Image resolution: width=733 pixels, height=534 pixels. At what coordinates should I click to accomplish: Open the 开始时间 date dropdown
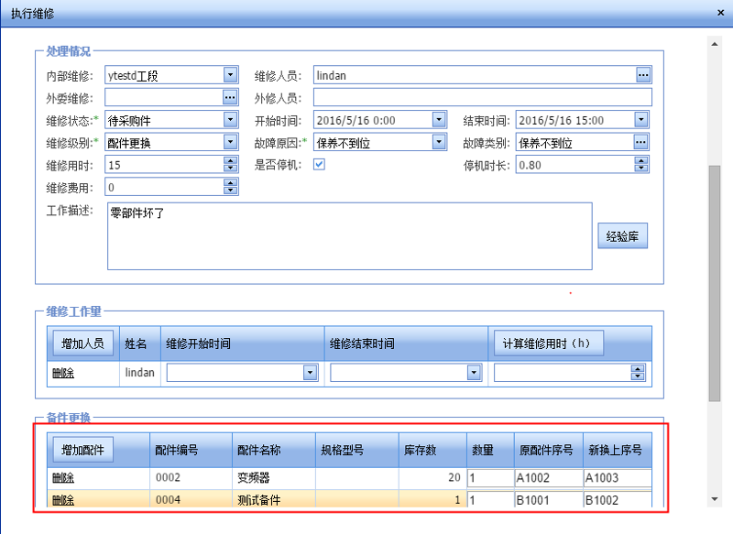point(439,120)
